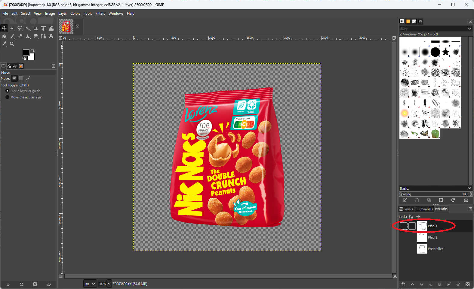474x289 pixels.
Task: Select the Text tool
Action: 51,36
